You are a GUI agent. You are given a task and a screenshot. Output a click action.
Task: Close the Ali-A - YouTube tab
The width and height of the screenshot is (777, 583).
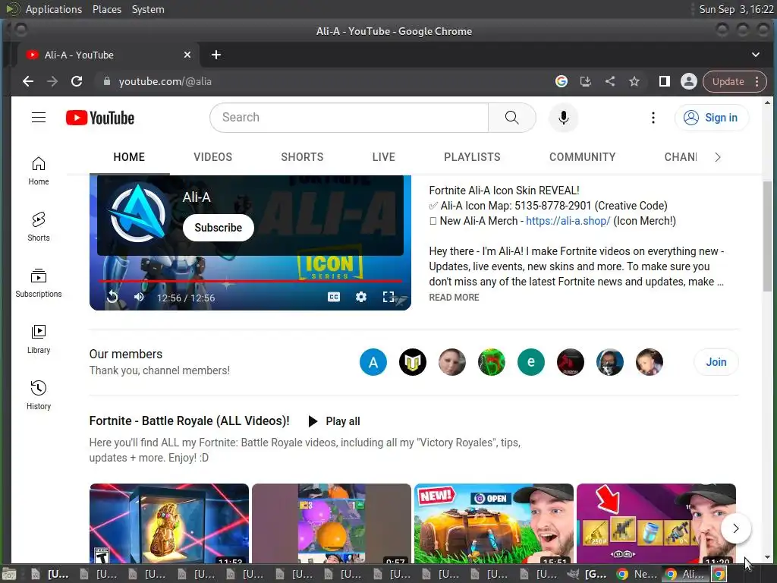click(187, 55)
